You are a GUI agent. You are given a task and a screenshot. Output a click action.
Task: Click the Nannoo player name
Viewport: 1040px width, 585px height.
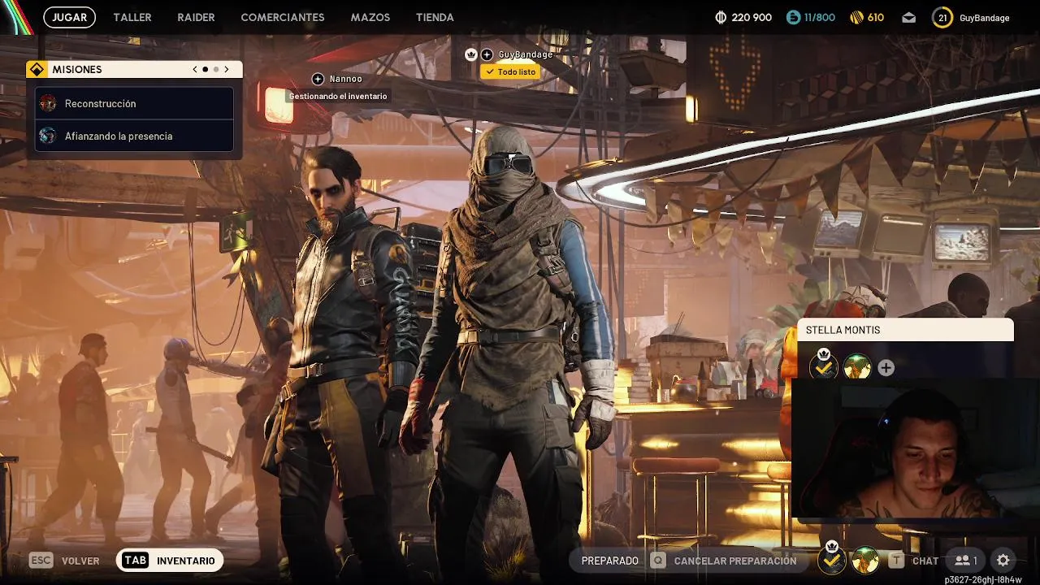click(346, 79)
